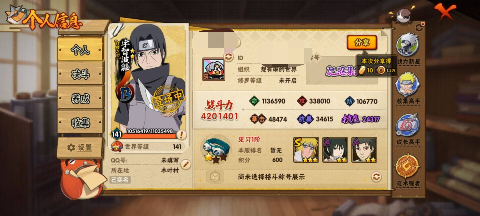Click the orange experience progress bar
The image size is (480, 216).
point(149,136)
